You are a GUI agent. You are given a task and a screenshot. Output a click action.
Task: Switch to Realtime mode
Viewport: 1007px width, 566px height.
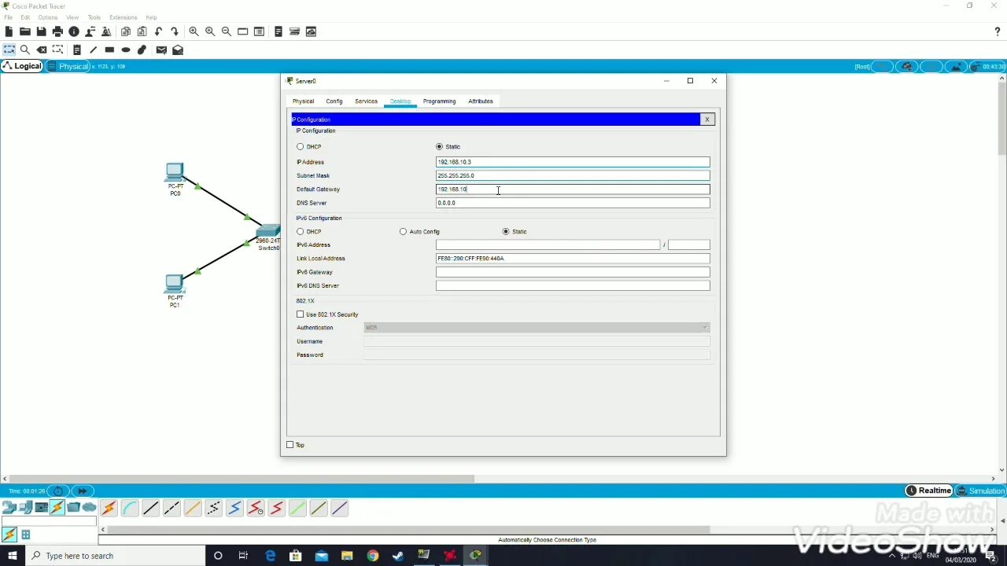[x=929, y=491]
